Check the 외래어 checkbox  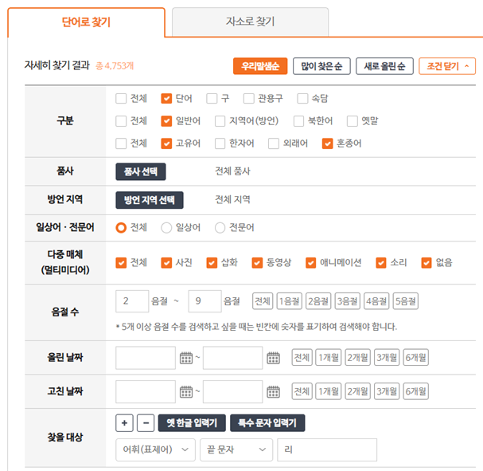click(x=274, y=143)
